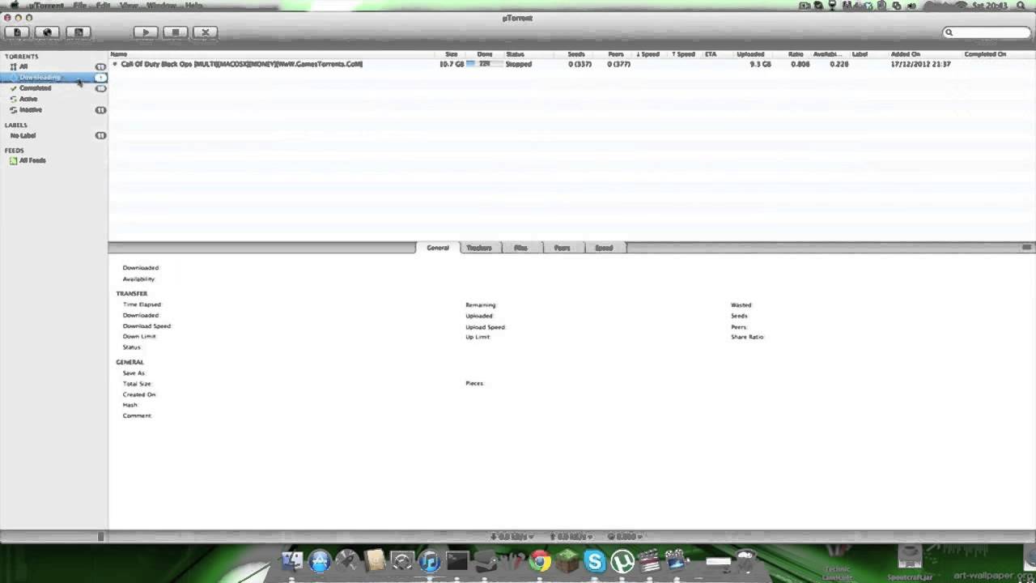Image resolution: width=1036 pixels, height=583 pixels.
Task: Switch to the Peers tab
Action: 563,248
